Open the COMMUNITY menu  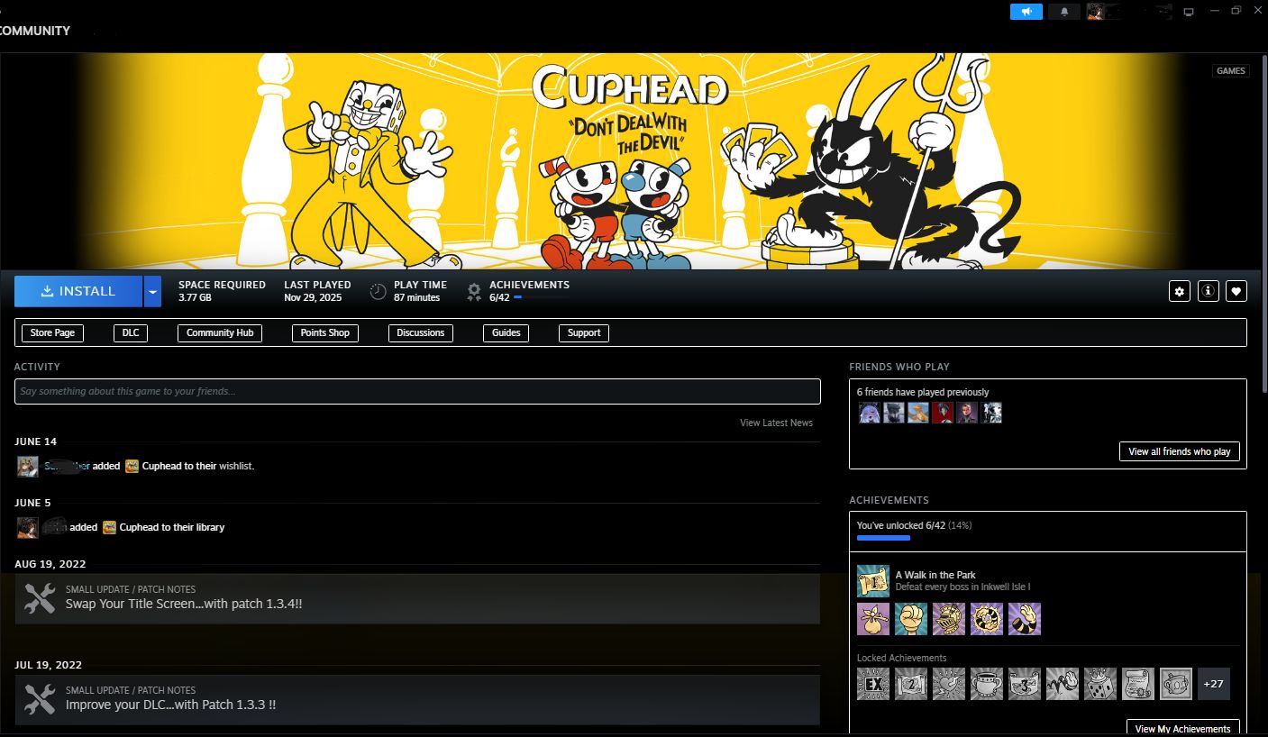point(34,31)
